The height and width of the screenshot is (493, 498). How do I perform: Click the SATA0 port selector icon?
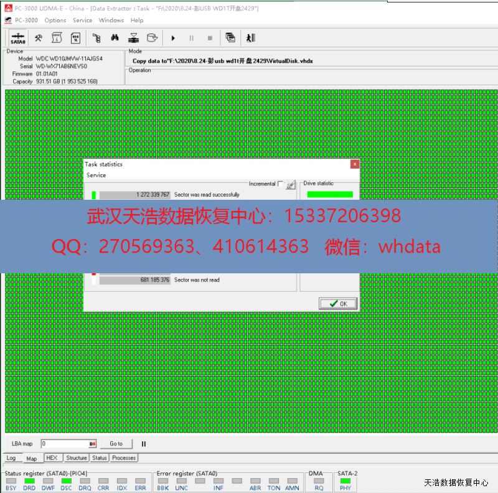(x=18, y=38)
